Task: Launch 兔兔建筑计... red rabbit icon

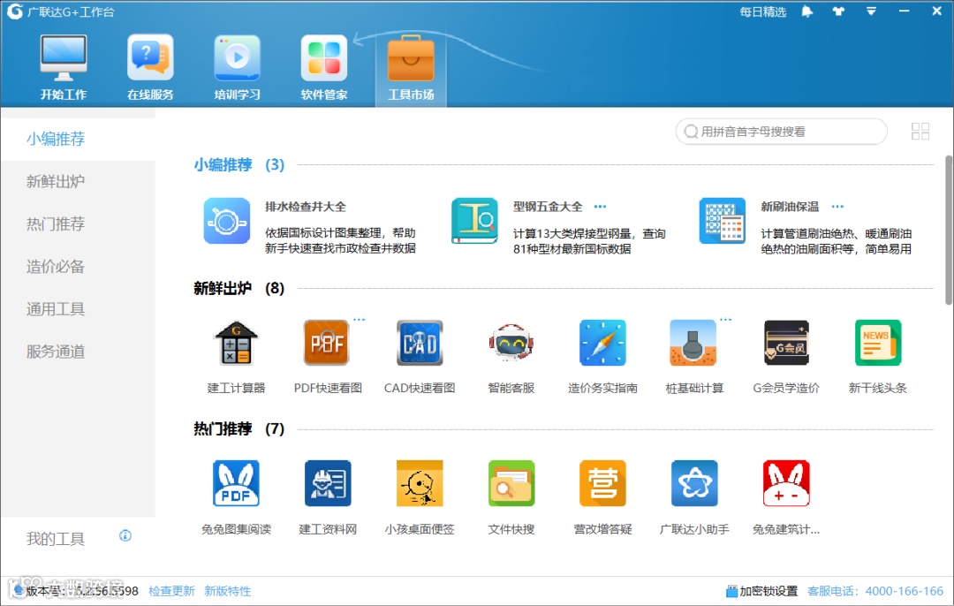Action: (x=786, y=483)
